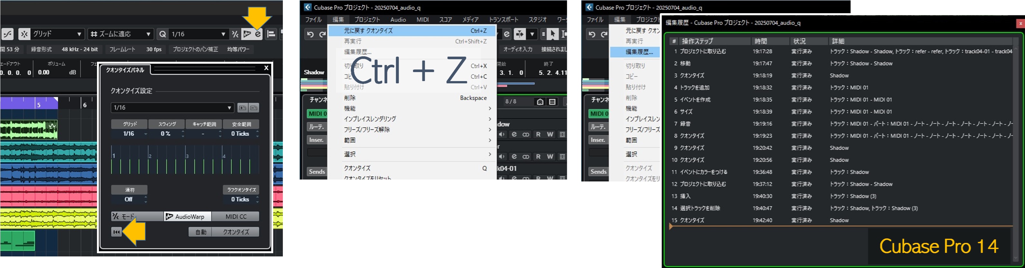Open 編集 menu in middle Cubase window
Screen dimensions: 1025x268
[x=338, y=20]
